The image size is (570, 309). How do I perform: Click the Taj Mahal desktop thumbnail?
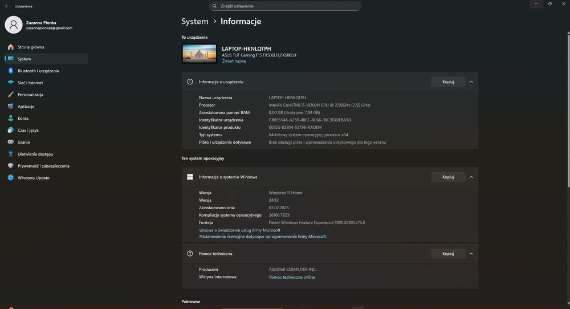tap(199, 54)
